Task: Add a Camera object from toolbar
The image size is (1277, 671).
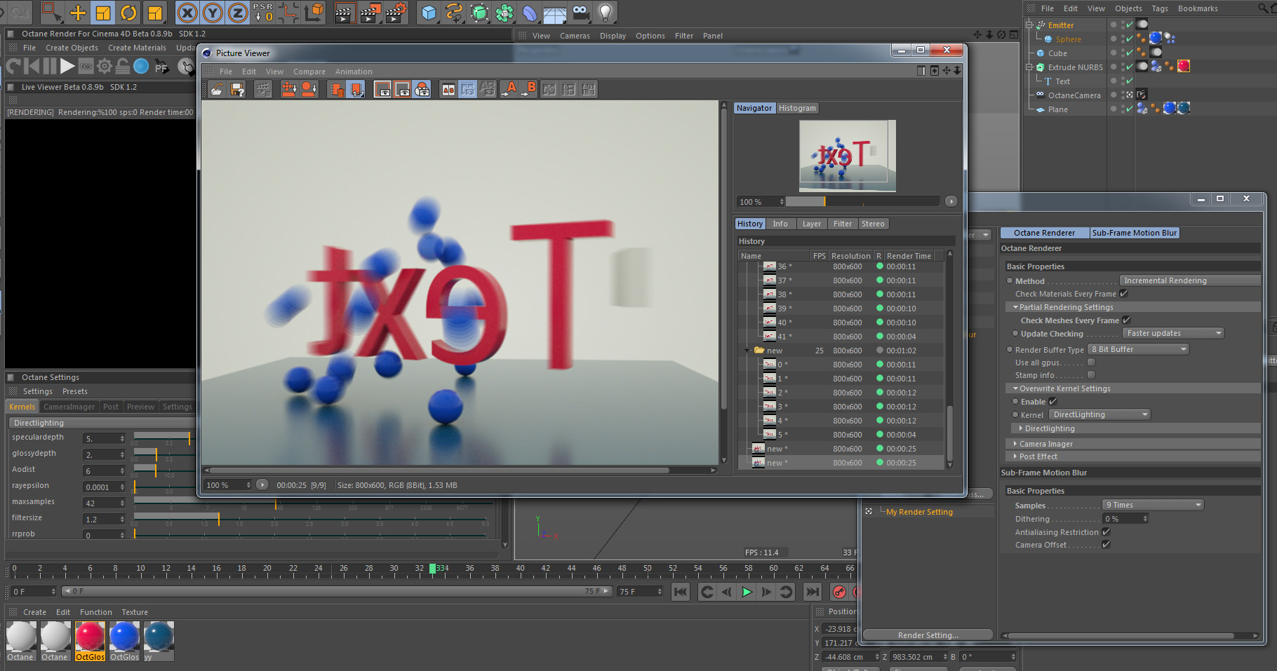Action: click(x=580, y=12)
